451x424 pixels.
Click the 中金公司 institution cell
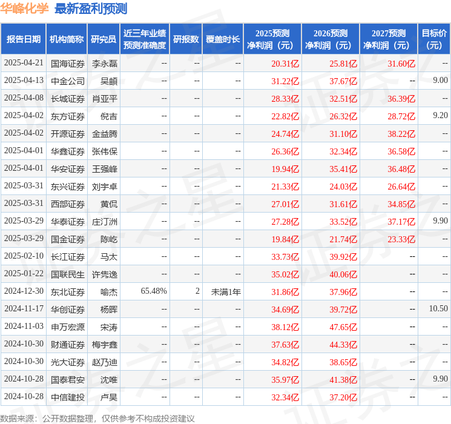pos(68,81)
